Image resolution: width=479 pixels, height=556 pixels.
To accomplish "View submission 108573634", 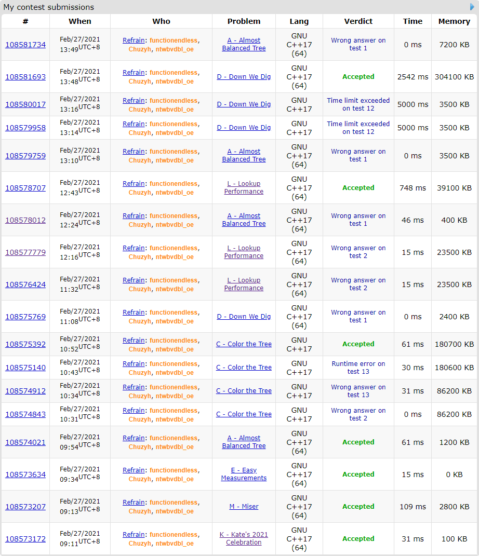I will [x=25, y=474].
